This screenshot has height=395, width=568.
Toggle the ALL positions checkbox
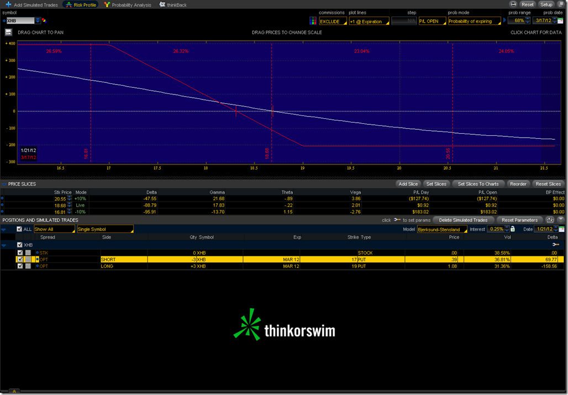[19, 229]
